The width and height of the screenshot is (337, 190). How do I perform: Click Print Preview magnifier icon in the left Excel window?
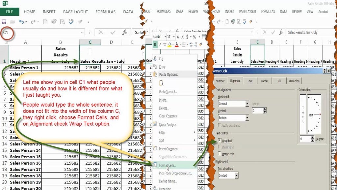tap(63, 21)
